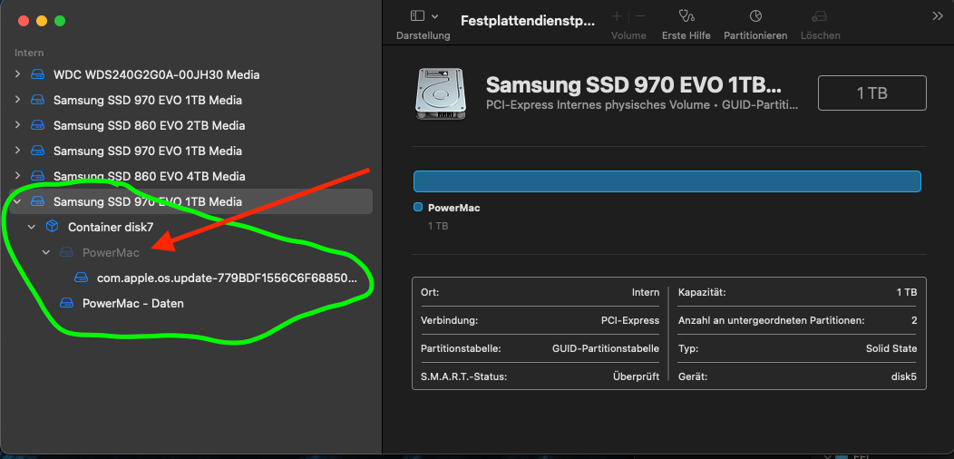Click the 1 TB capacity box
Viewport: 954px width, 459px height.
tap(871, 93)
